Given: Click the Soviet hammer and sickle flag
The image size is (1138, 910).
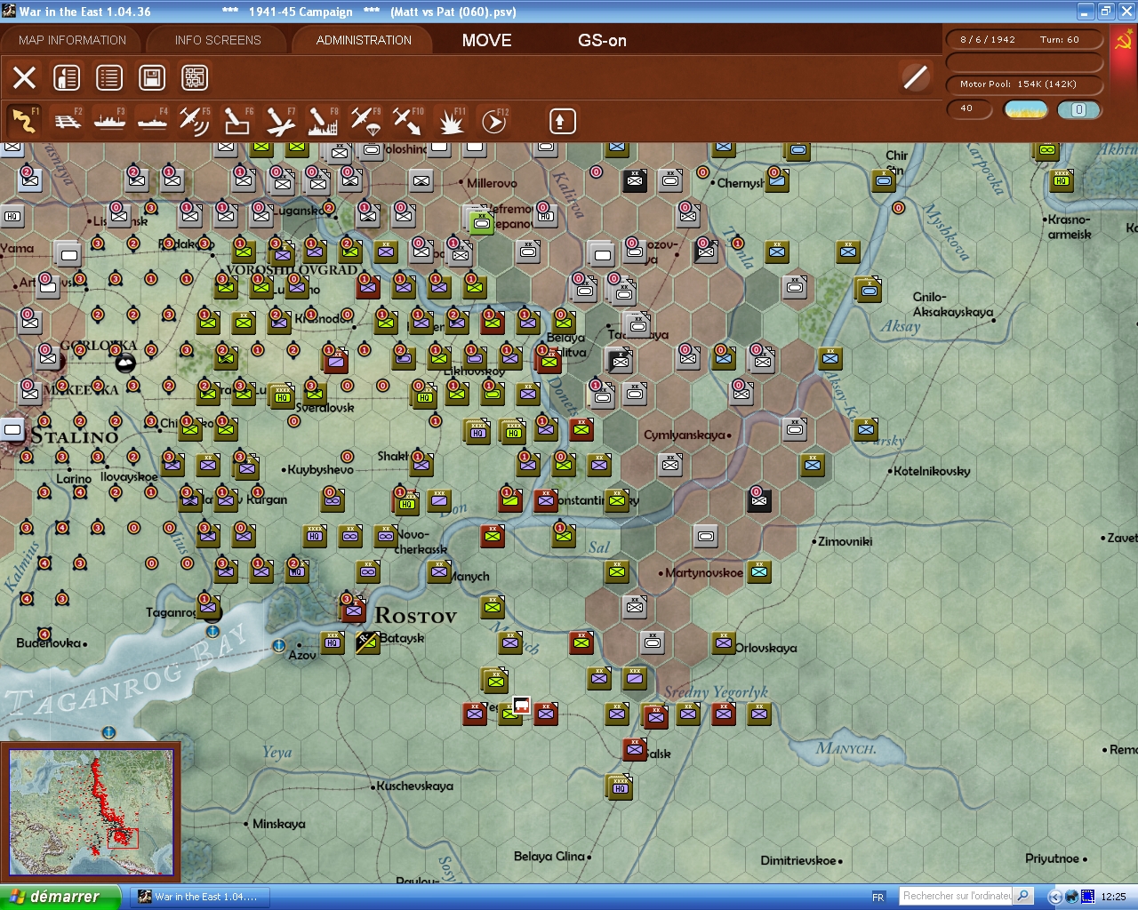Looking at the screenshot, I should (1124, 41).
